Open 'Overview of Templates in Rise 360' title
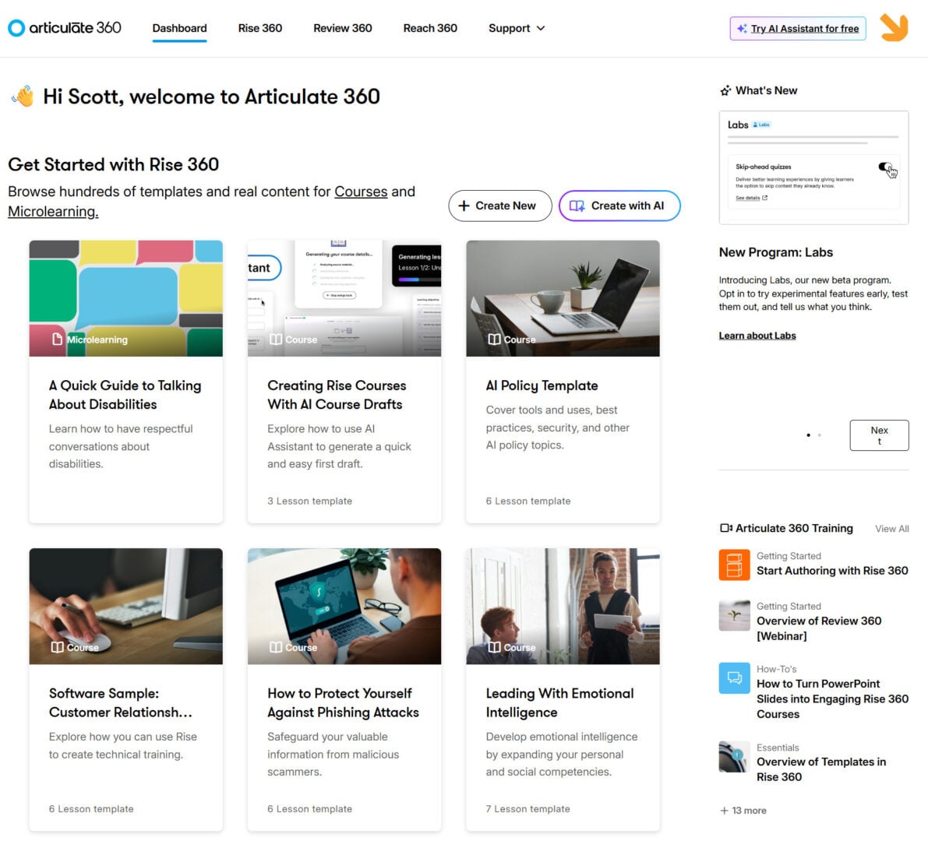Image resolution: width=928 pixels, height=841 pixels. click(821, 769)
